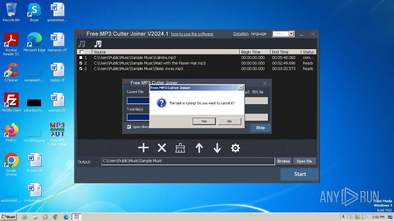This screenshot has width=394, height=221.
Task: Click the Stop button in progress window
Action: coord(260,128)
